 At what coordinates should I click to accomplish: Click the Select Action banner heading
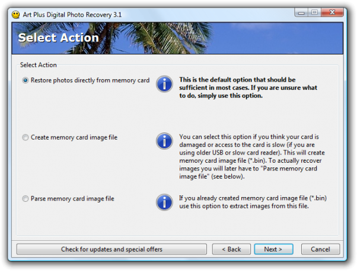(58, 38)
